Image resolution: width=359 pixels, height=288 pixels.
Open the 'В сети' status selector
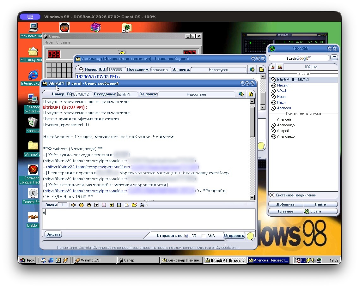click(x=320, y=211)
